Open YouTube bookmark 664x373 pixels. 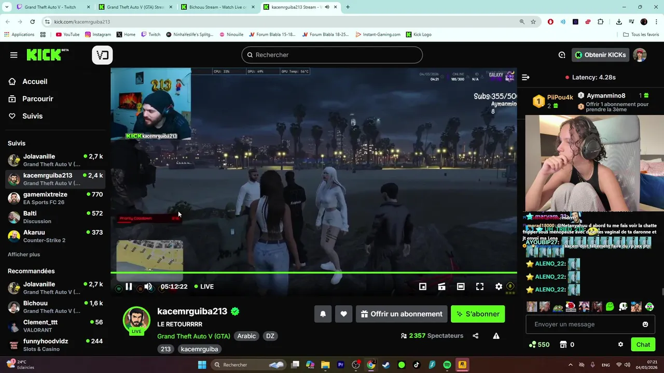tap(67, 35)
